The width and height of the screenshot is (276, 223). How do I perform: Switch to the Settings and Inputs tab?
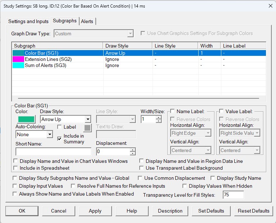[28, 21]
